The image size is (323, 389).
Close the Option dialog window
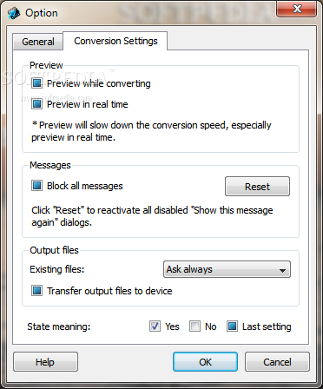click(297, 9)
